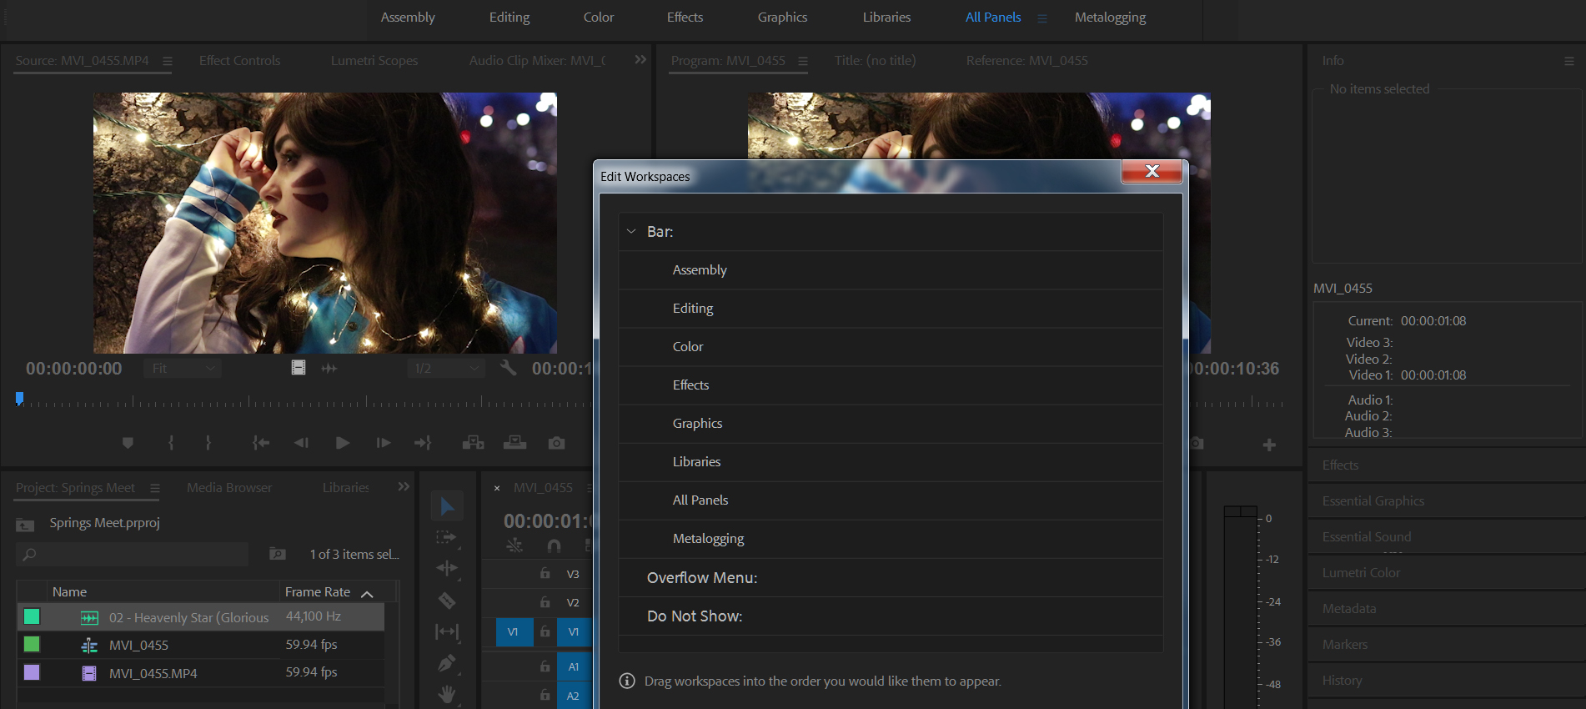The height and width of the screenshot is (709, 1586).
Task: Step back one frame in Source monitor
Action: pos(301,443)
